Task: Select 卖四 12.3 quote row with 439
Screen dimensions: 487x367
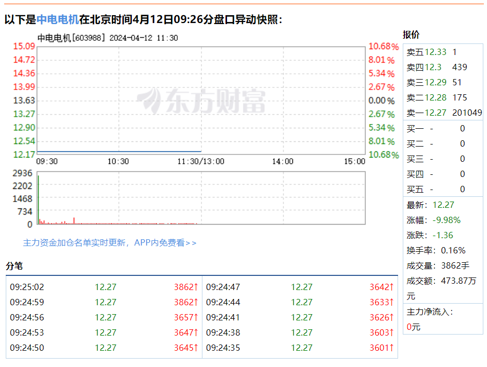Action: coord(443,67)
